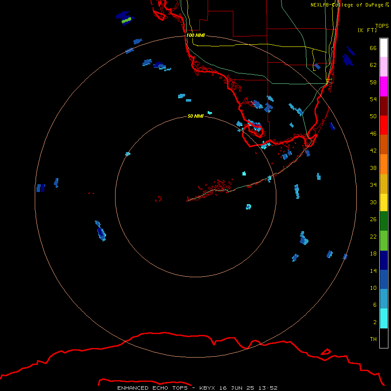Click the 42 legend value
Image resolution: width=391 pixels, height=391 pixels.
(373, 151)
